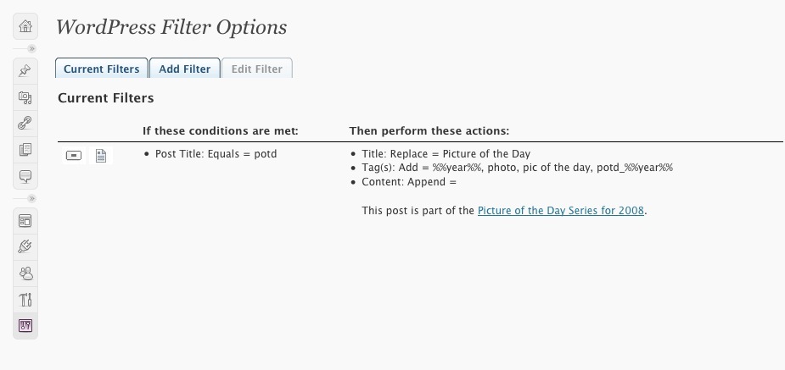Select the greyed Edit Filter tab
Image resolution: width=785 pixels, height=370 pixels.
[x=257, y=69]
